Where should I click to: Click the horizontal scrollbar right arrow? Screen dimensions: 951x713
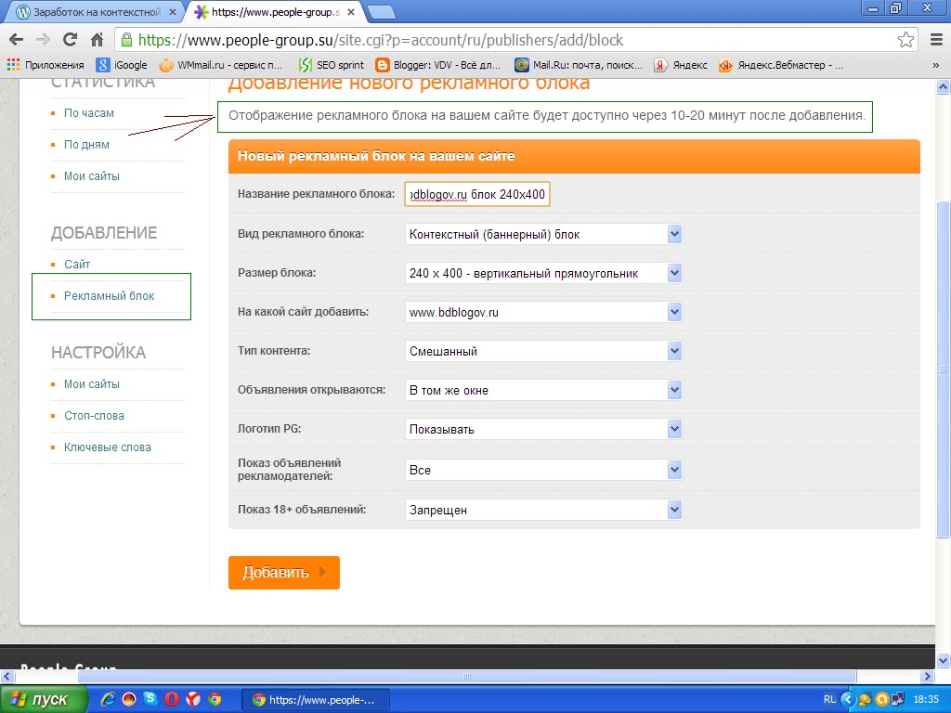point(928,676)
